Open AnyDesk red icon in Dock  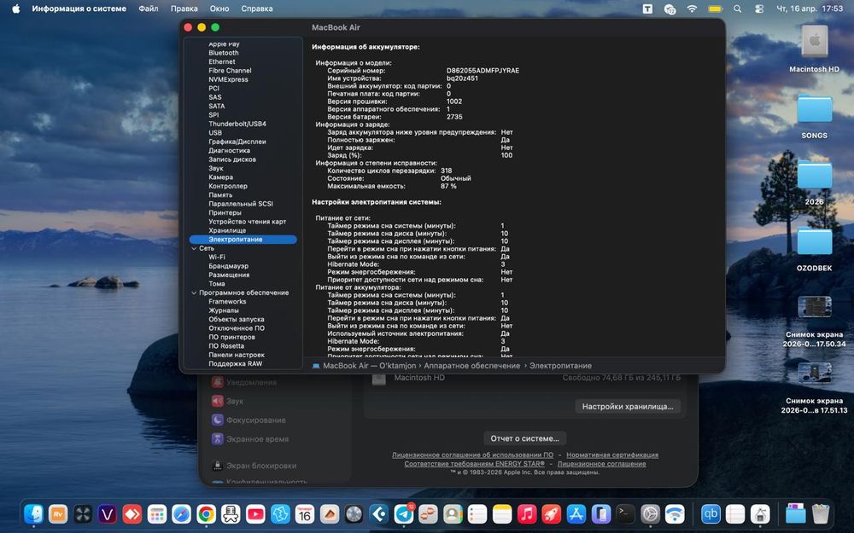(132, 514)
